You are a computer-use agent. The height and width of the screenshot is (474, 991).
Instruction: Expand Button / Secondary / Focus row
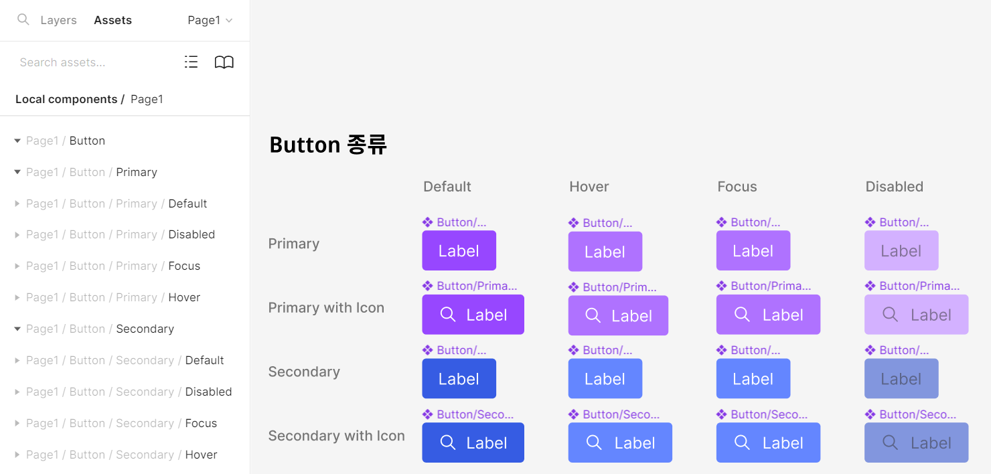click(x=17, y=423)
